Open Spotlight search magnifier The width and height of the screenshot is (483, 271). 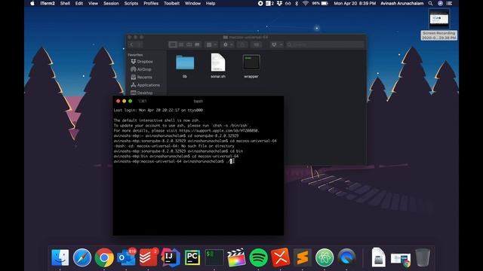point(430,3)
